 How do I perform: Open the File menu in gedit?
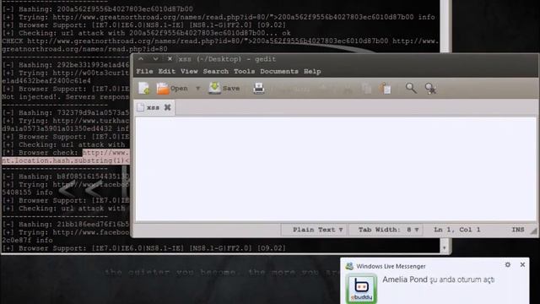pos(144,71)
